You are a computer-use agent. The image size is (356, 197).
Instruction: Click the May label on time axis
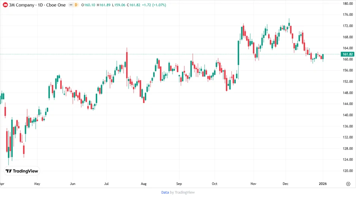(x=37, y=184)
